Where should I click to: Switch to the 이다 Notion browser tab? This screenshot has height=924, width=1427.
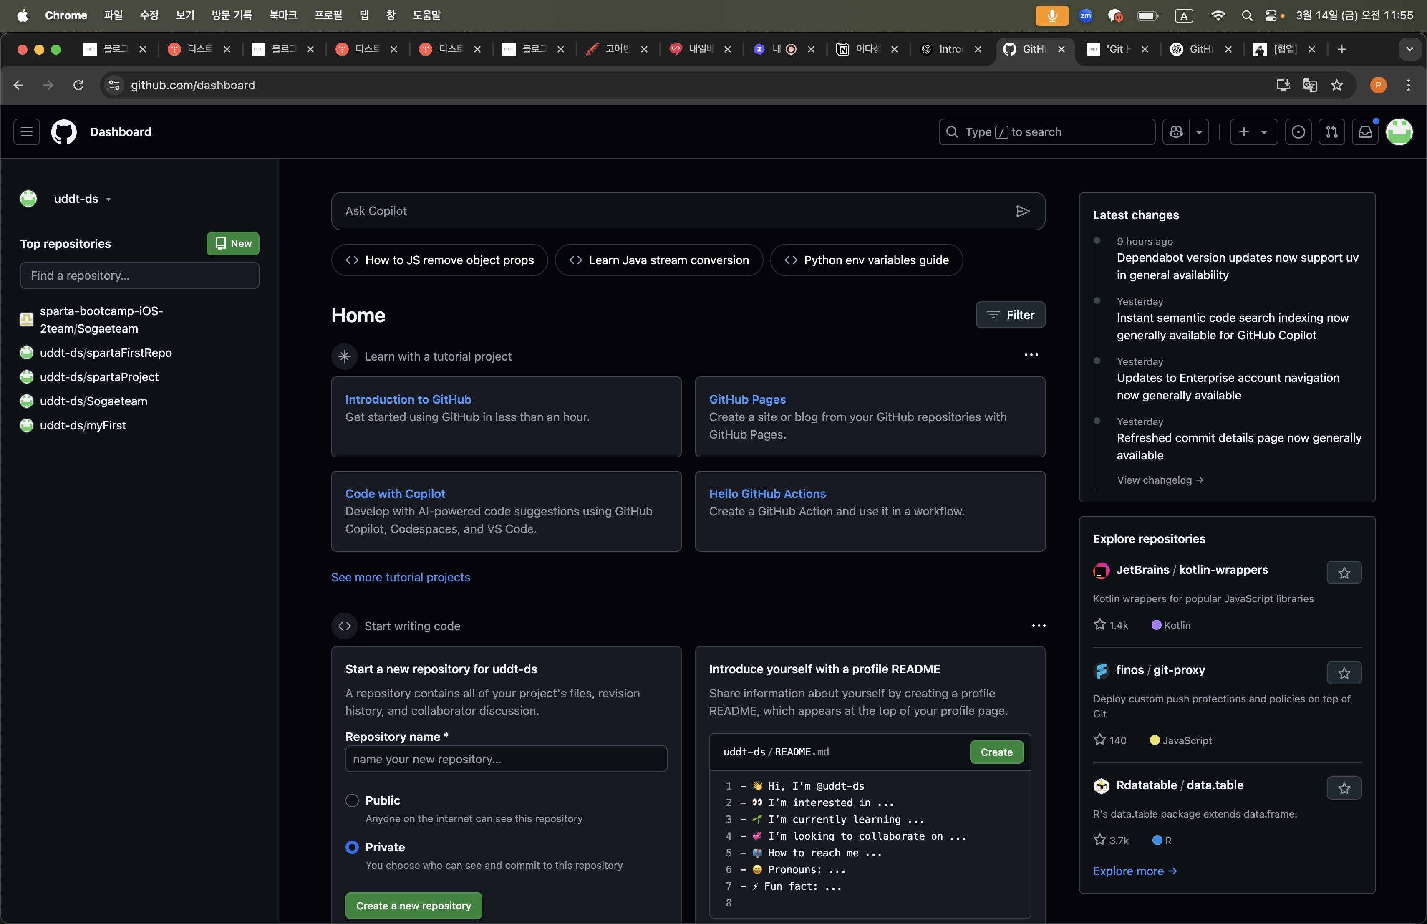[867, 49]
